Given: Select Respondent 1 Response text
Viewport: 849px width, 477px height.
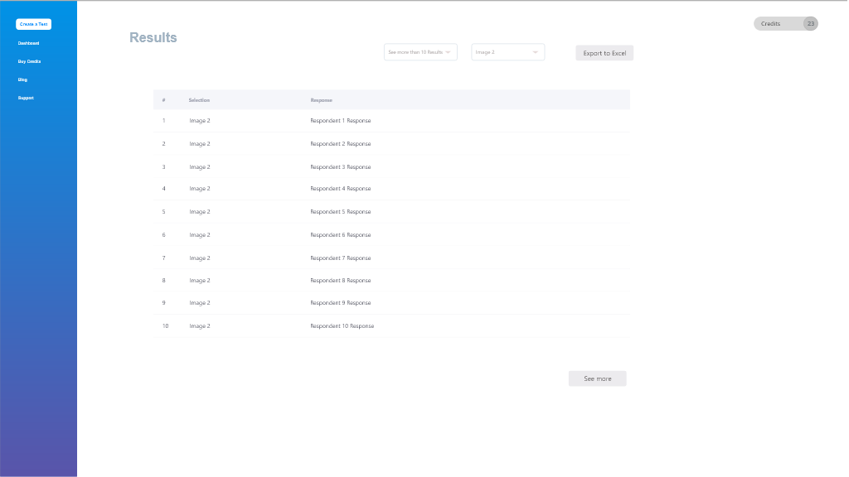Looking at the screenshot, I should point(341,121).
